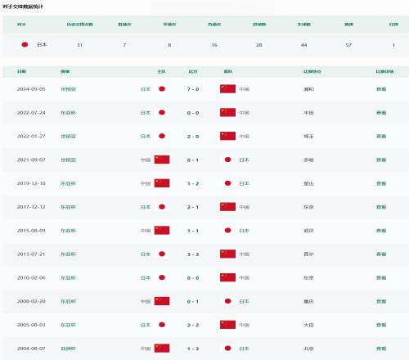Viewport: 409px width, 360px height.
Task: Open 查看 details for 2024-09-05 match
Action: coord(381,89)
